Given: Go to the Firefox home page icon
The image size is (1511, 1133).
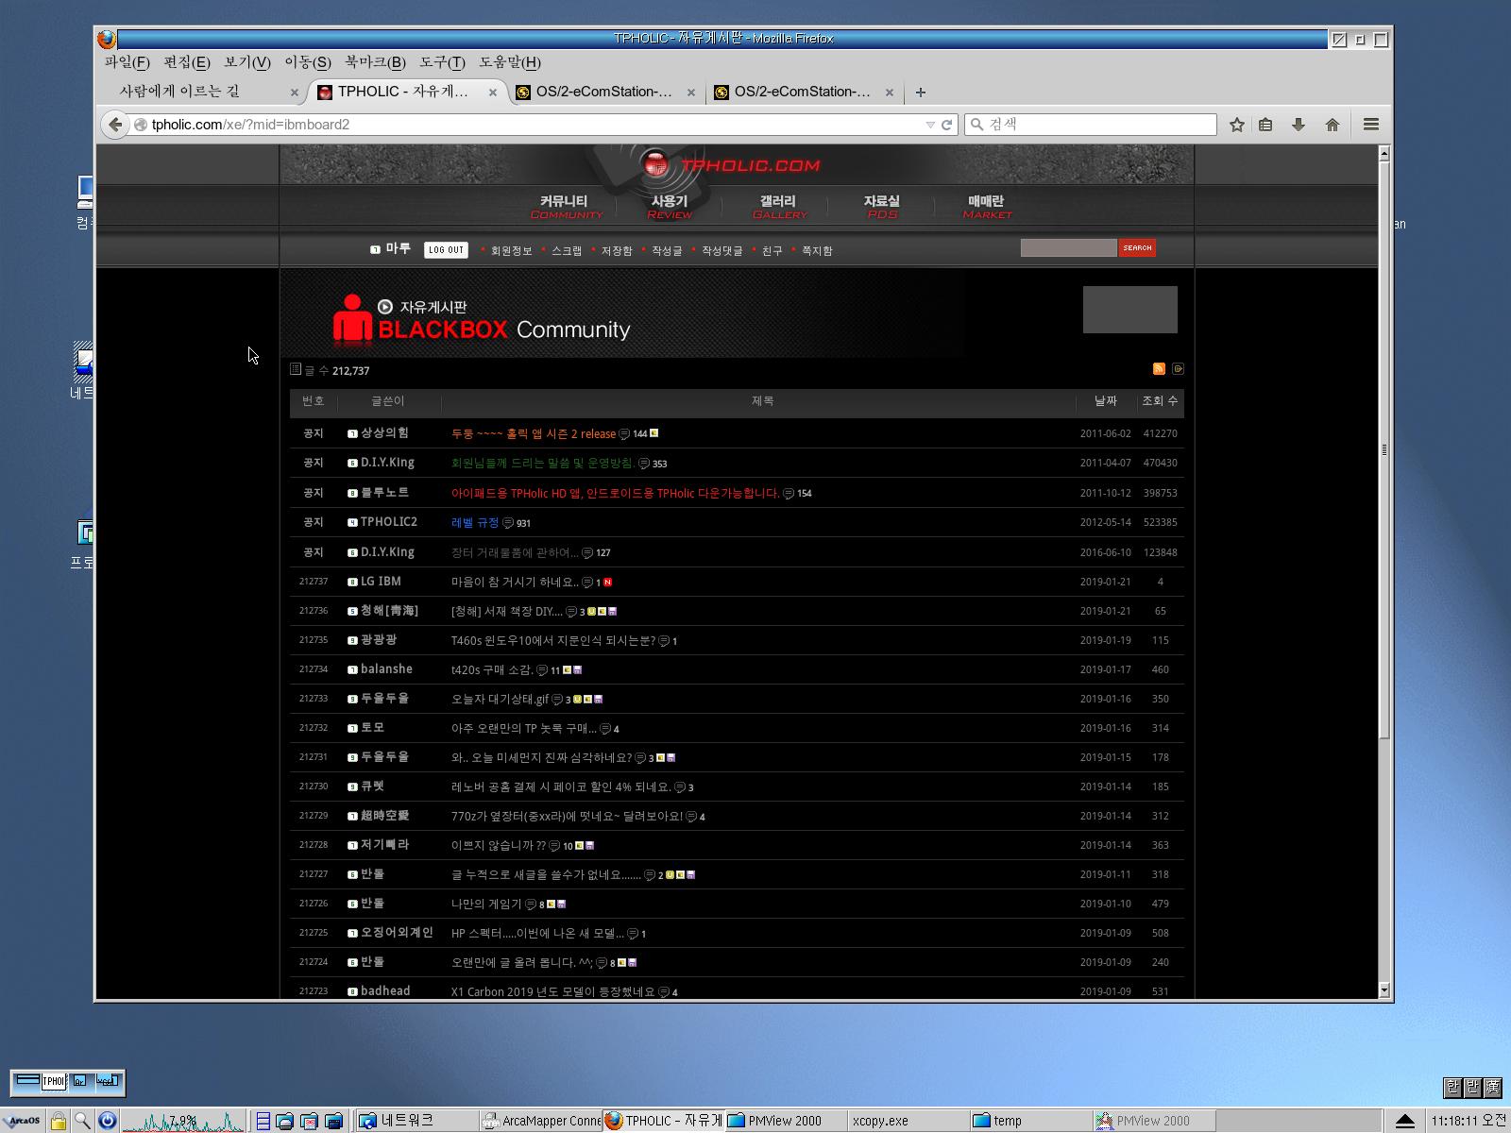Looking at the screenshot, I should pos(1333,125).
